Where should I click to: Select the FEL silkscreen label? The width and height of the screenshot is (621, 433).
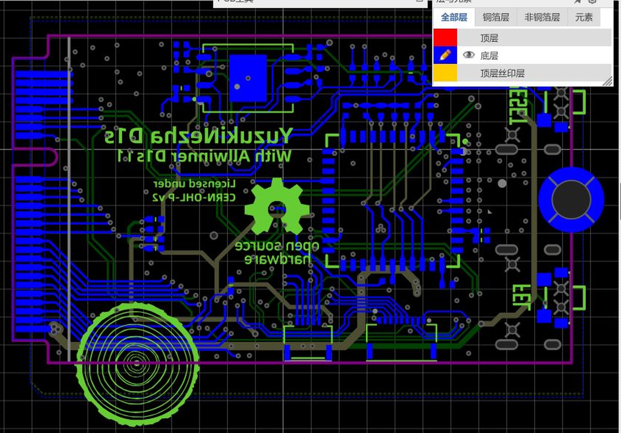[x=521, y=297]
